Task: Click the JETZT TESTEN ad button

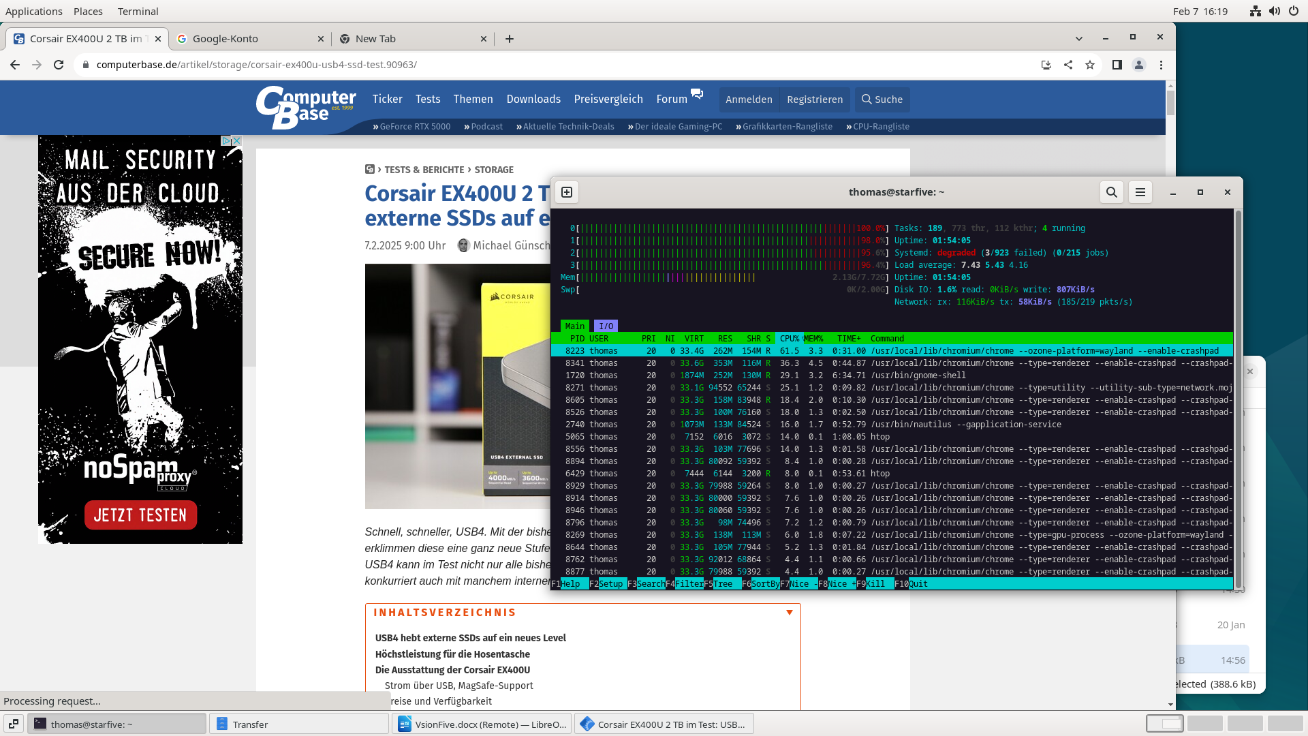Action: [x=140, y=515]
